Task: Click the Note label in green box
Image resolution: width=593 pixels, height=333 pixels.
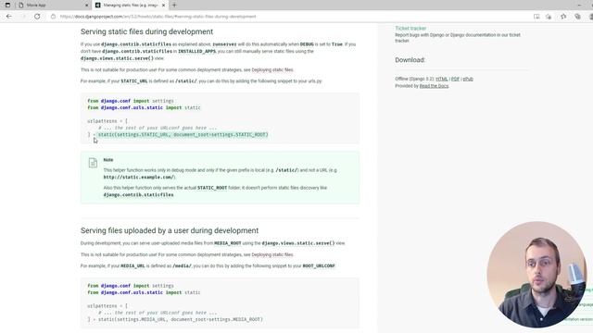Action: [108, 160]
